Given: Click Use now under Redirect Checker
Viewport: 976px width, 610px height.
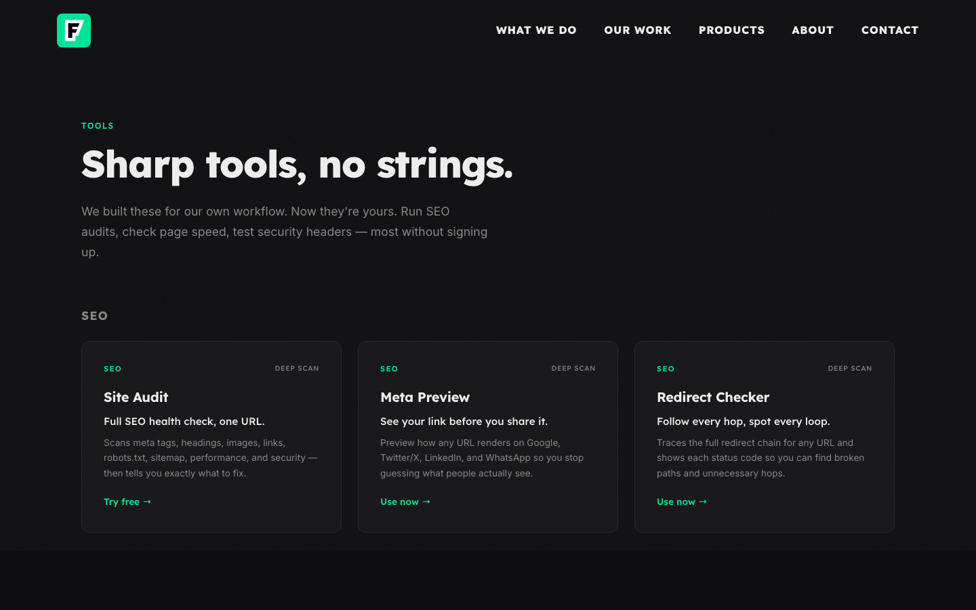Looking at the screenshot, I should tap(681, 502).
